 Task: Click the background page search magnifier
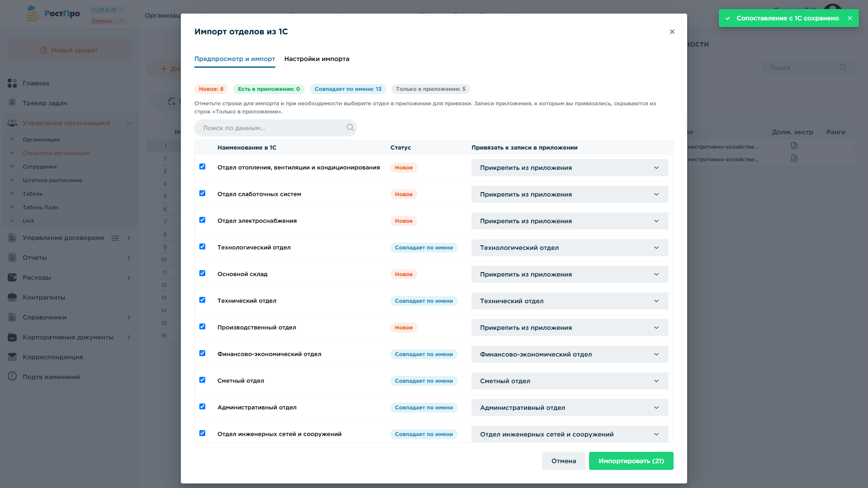point(843,67)
